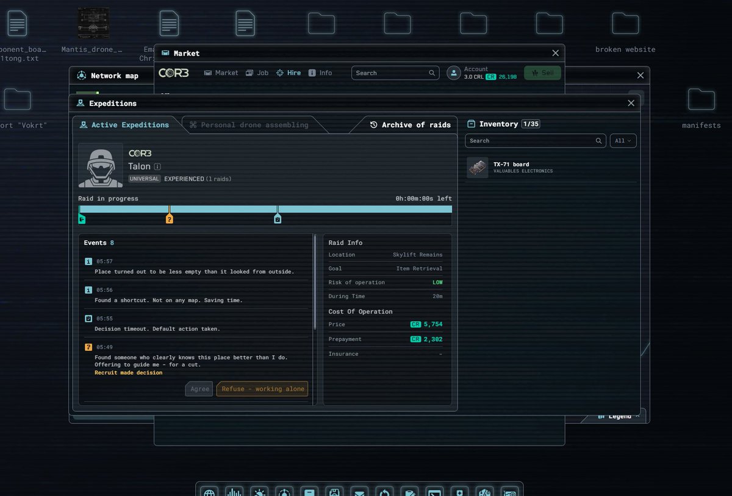732x496 pixels.
Task: Click Talon's mercenary avatar portrait
Action: point(101,165)
